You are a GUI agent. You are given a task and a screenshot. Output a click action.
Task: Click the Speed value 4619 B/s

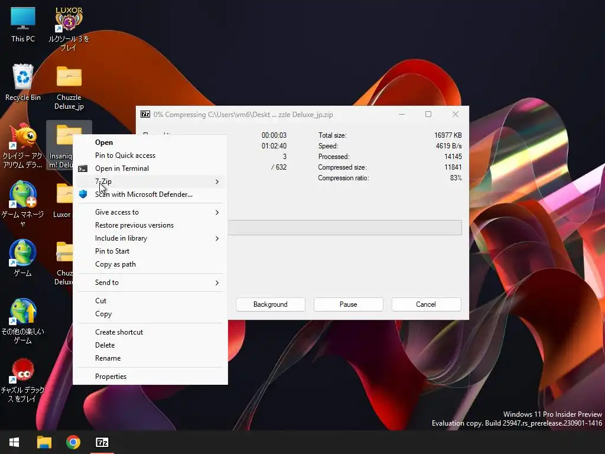click(x=449, y=146)
